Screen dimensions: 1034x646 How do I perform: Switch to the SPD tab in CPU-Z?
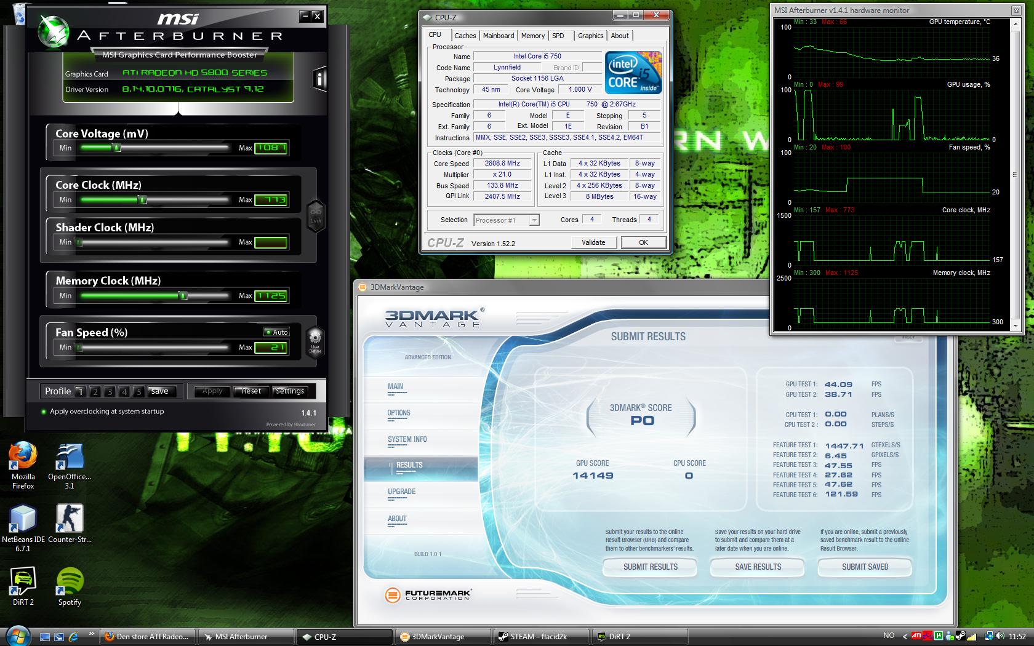tap(558, 36)
